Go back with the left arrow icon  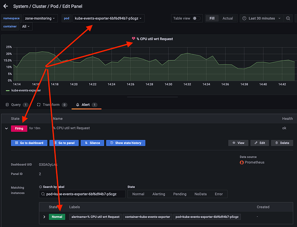[5, 6]
